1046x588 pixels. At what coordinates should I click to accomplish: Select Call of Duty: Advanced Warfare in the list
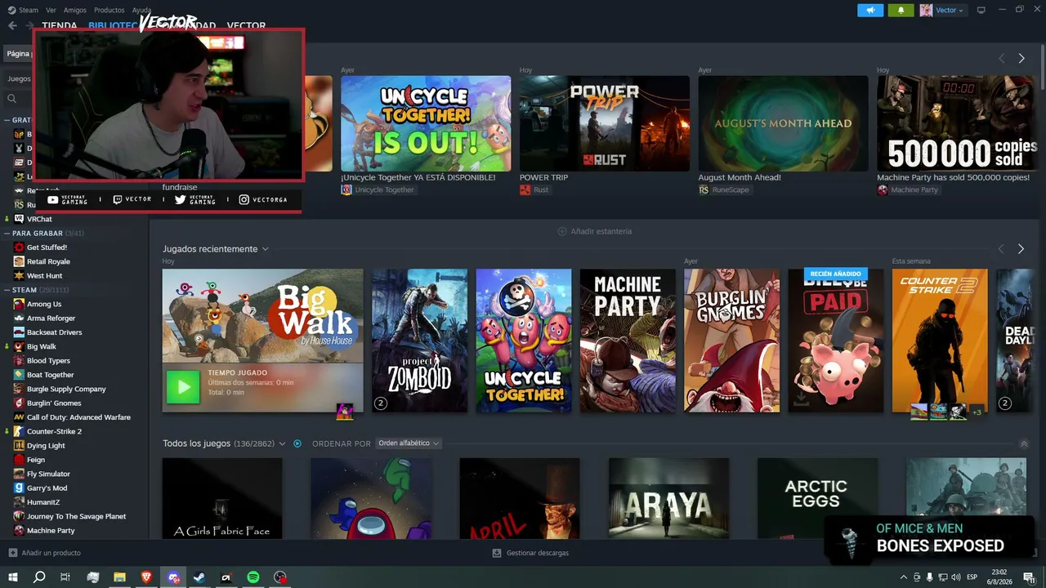click(x=78, y=417)
